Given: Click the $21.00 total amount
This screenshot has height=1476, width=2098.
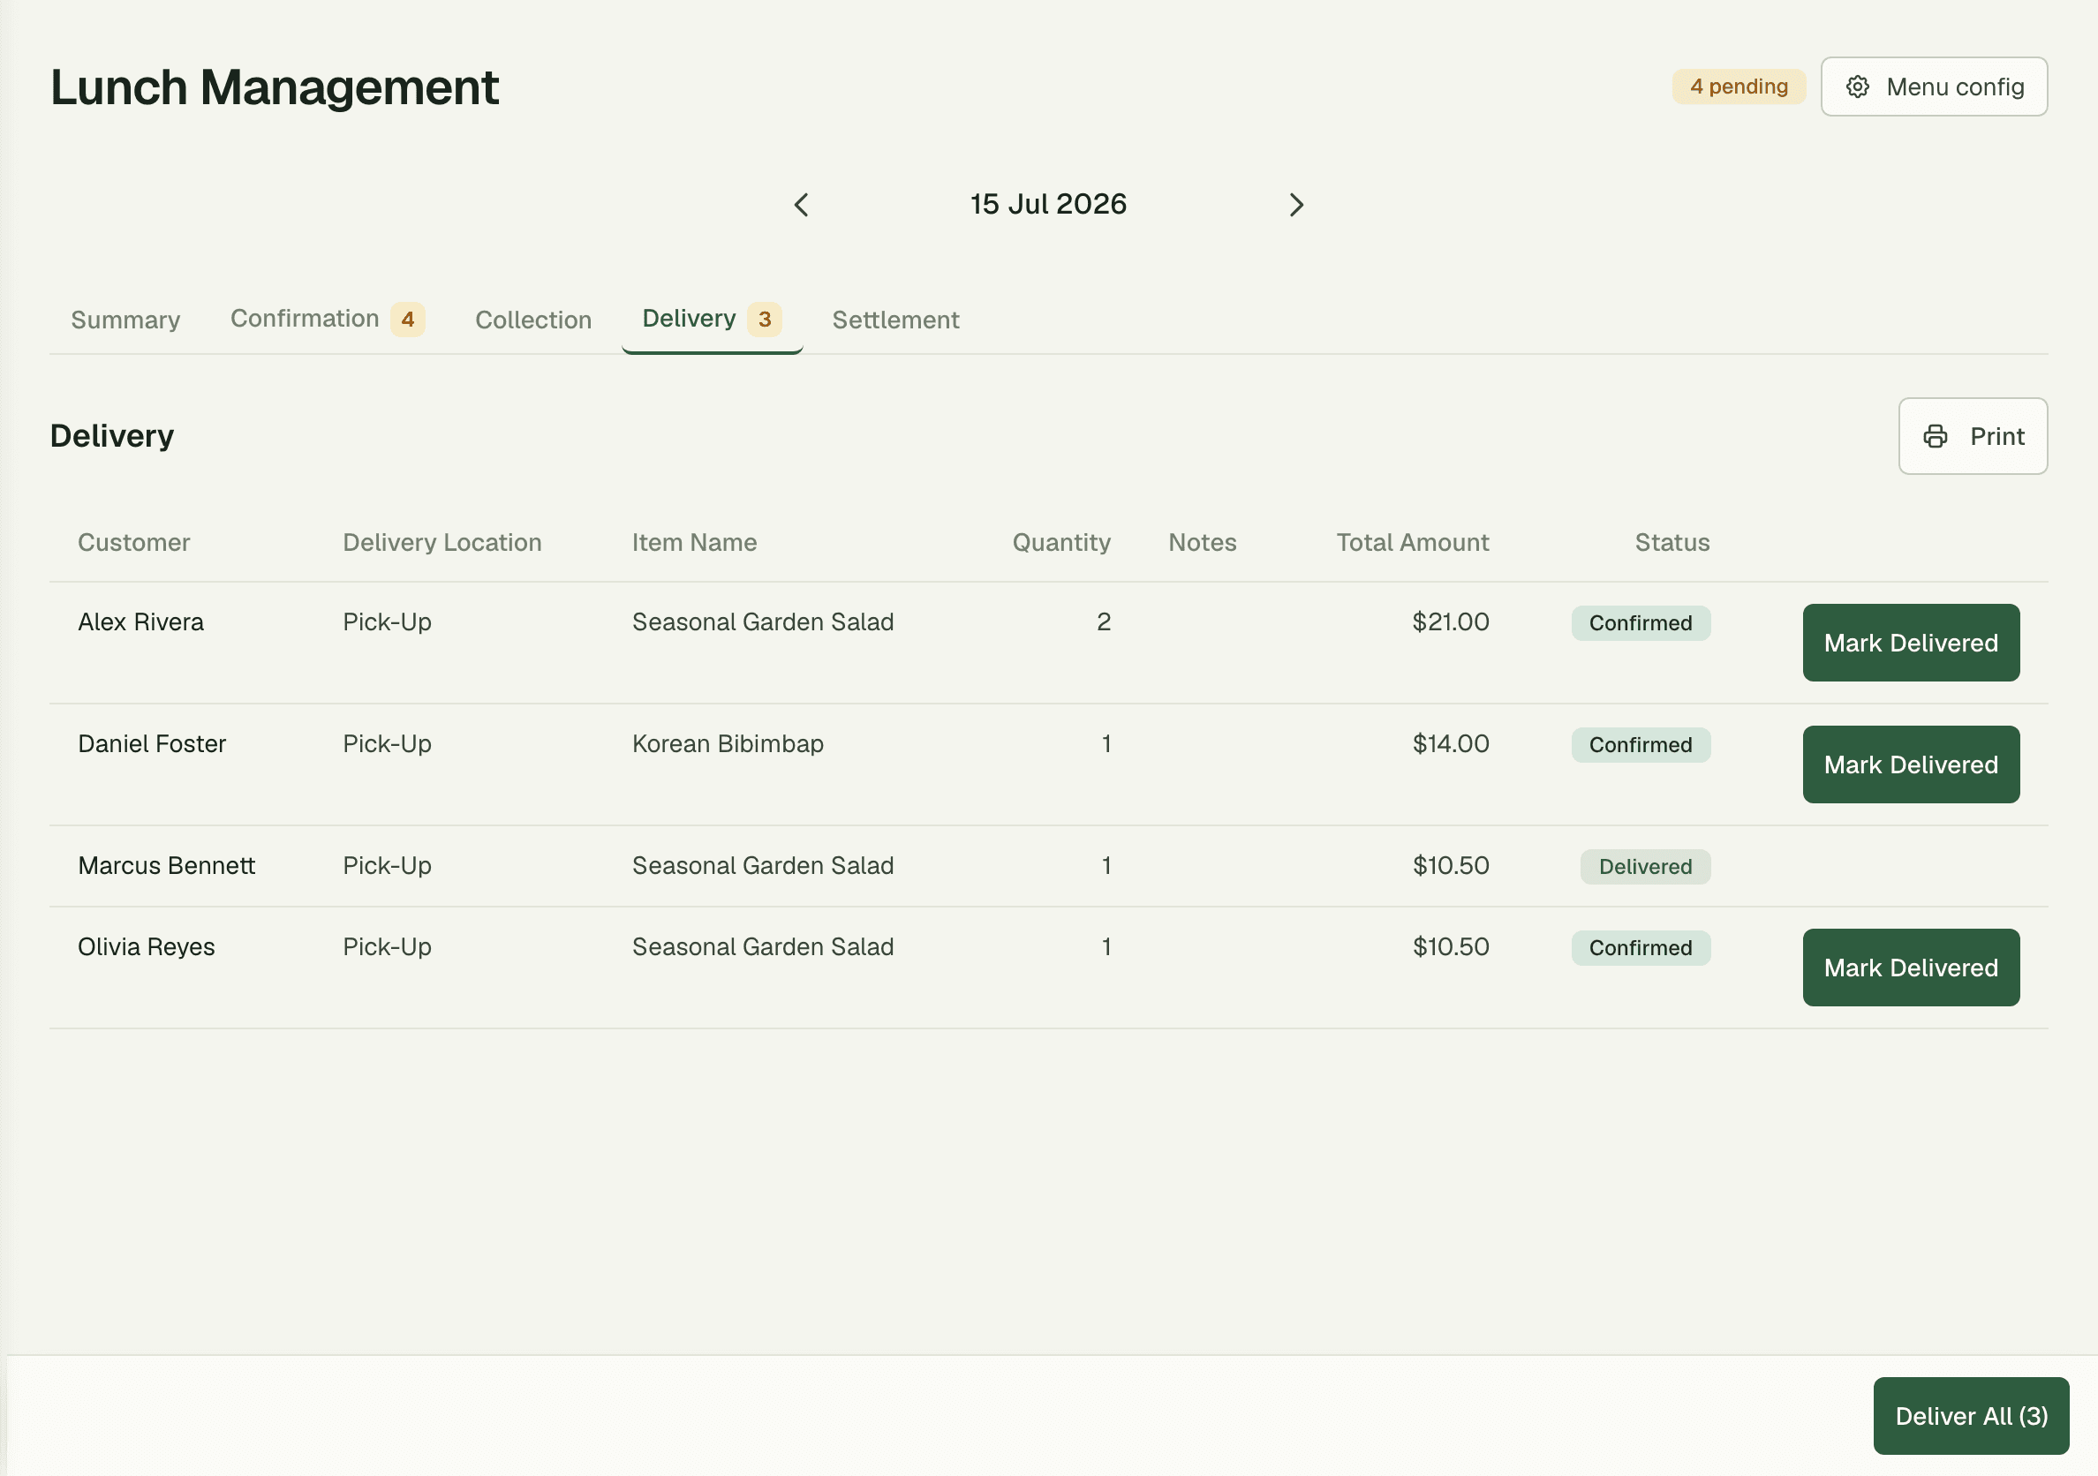Looking at the screenshot, I should (x=1450, y=622).
